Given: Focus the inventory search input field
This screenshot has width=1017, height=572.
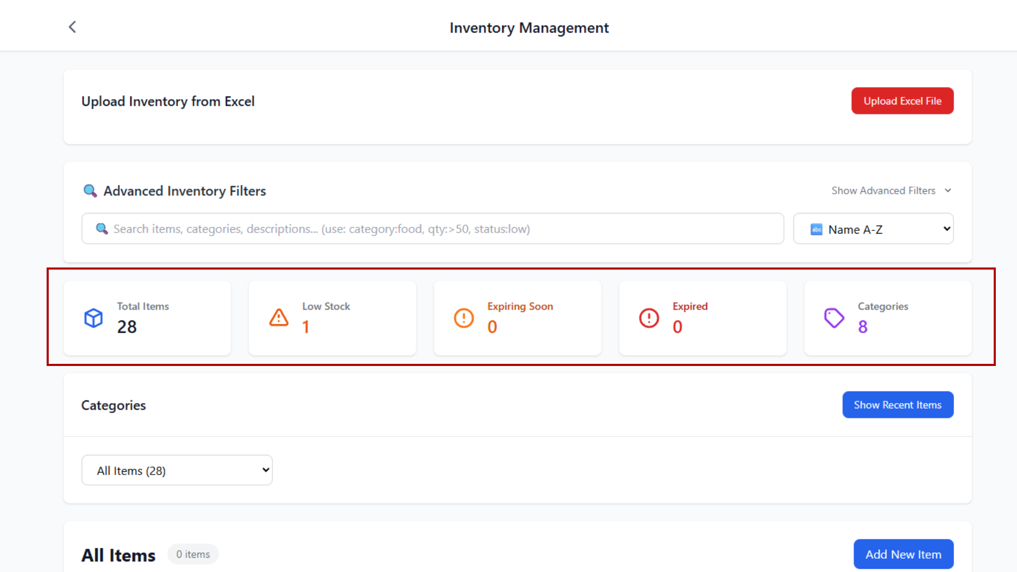Looking at the screenshot, I should [x=440, y=229].
